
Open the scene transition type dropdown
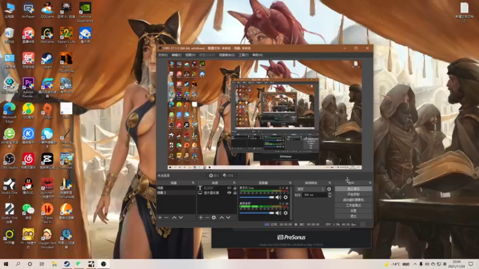pos(310,189)
